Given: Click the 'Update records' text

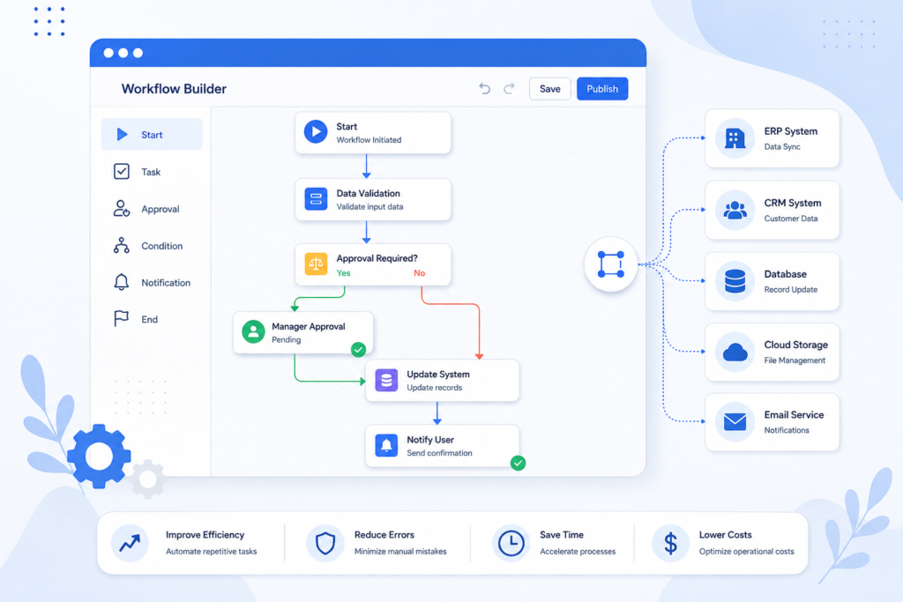Looking at the screenshot, I should (x=434, y=387).
